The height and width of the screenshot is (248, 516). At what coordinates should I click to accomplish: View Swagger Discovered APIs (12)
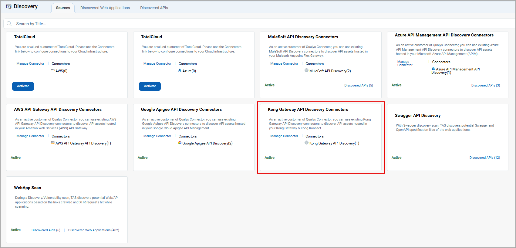pos(484,158)
